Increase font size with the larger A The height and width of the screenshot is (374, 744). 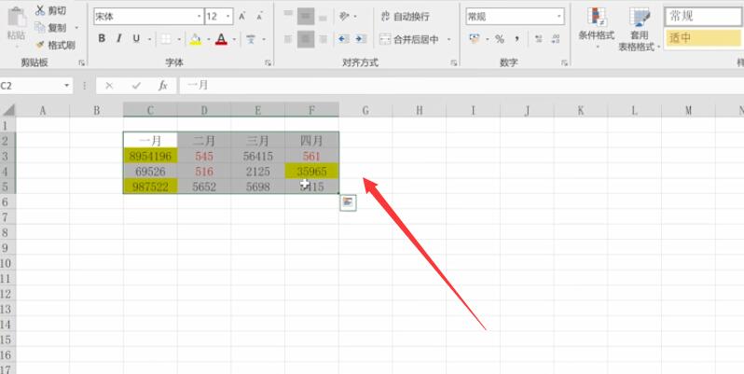tap(242, 17)
